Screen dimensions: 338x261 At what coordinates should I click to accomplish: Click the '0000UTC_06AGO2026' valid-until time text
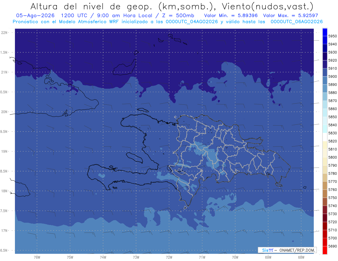(x=297, y=21)
